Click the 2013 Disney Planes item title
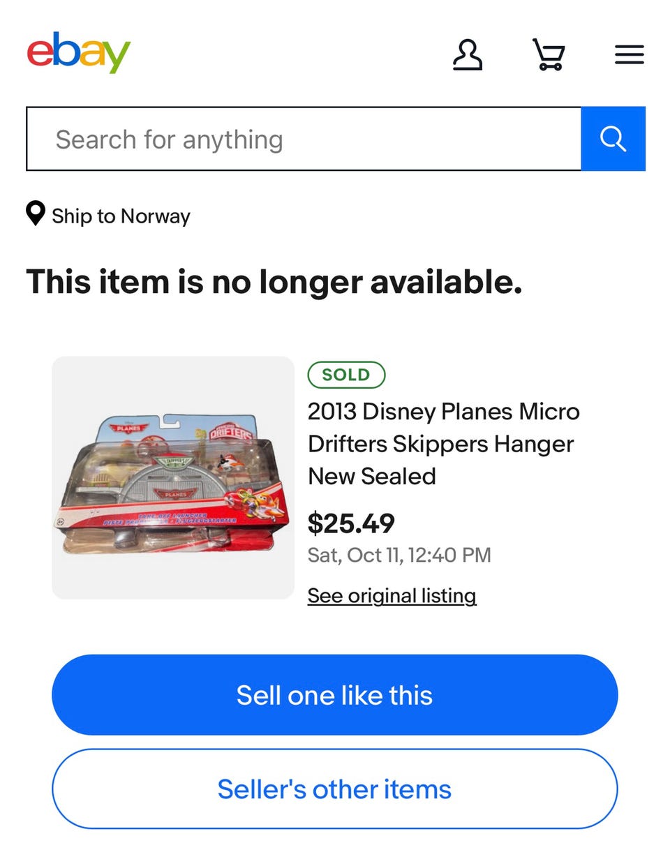This screenshot has width=670, height=866. 443,444
